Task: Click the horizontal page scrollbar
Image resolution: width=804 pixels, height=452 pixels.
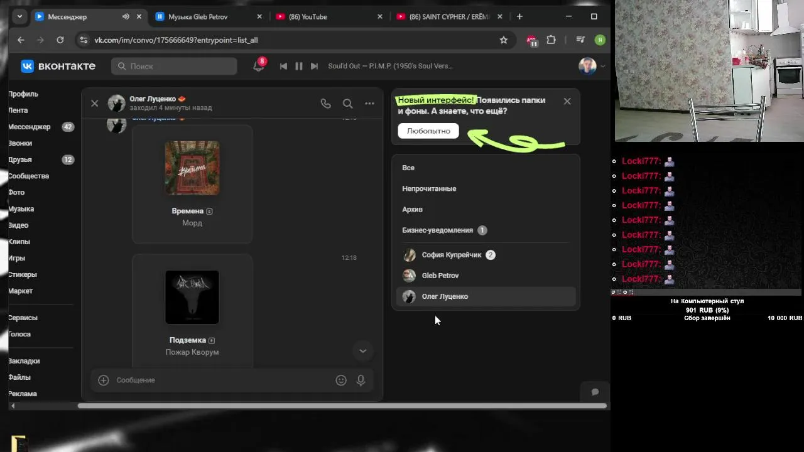Action: tap(342, 406)
